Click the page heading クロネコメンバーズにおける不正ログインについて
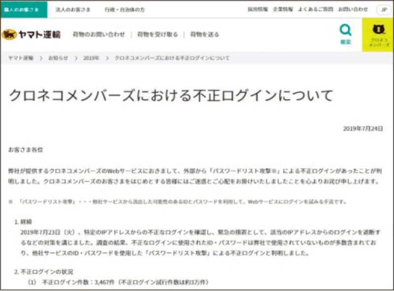This screenshot has height=291, width=394. (170, 95)
